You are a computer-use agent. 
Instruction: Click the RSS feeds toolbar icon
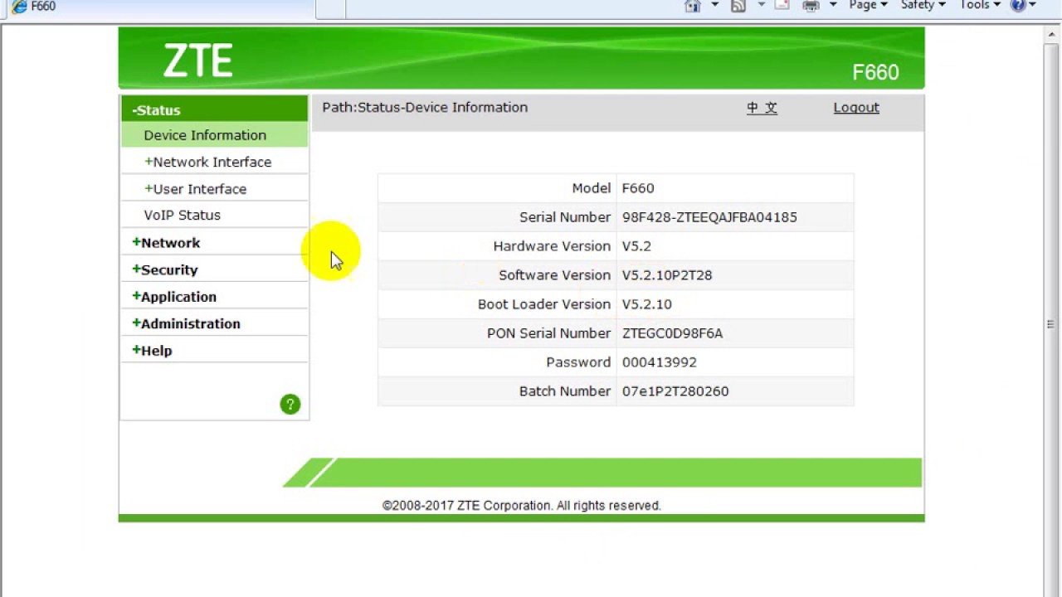738,6
